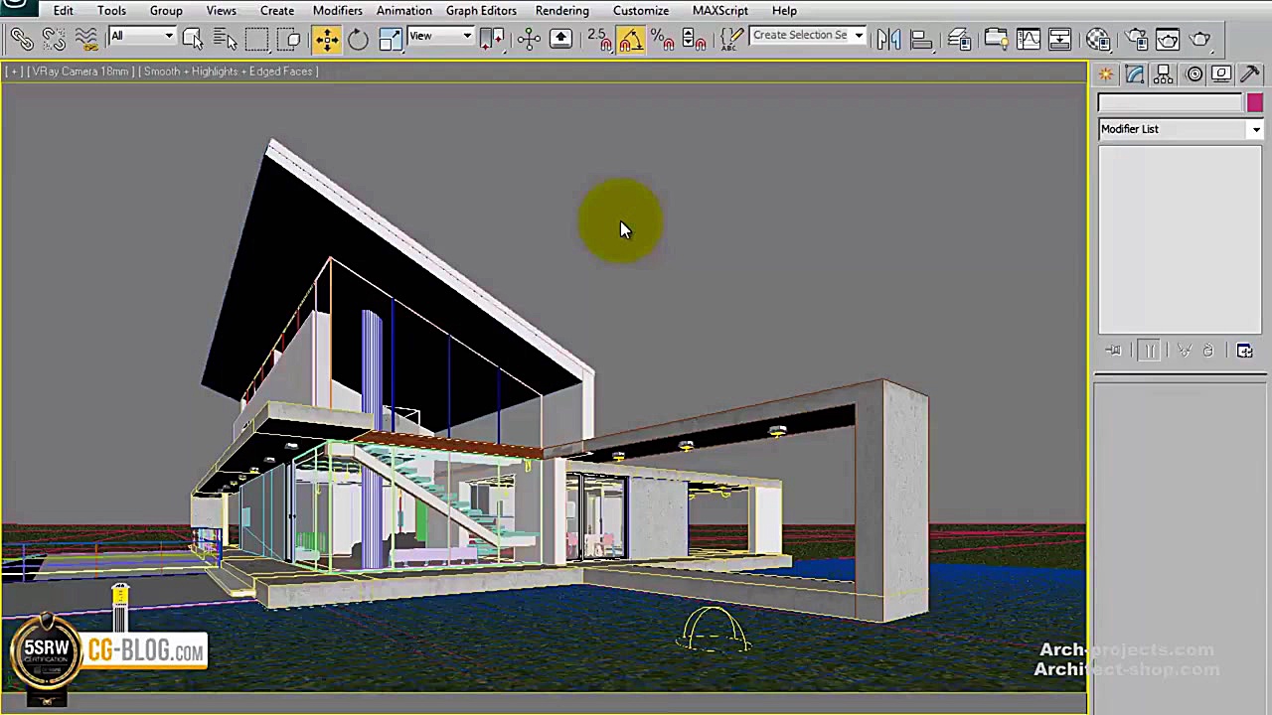Activate the Select and Scale tool
This screenshot has width=1272, height=715.
pyautogui.click(x=391, y=39)
